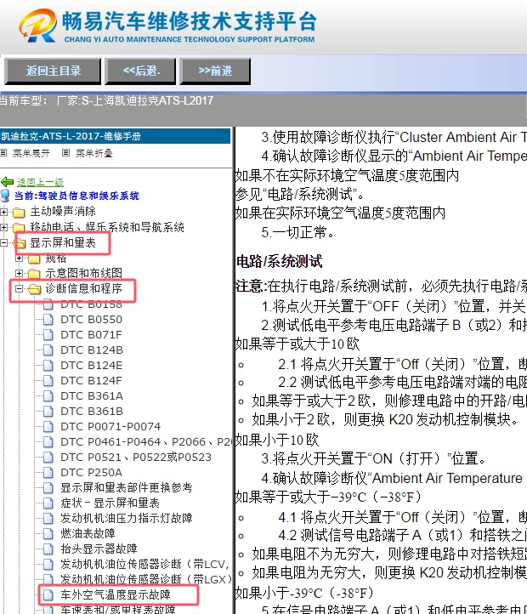Viewport: 527px width, 614px height.
Task: Open 发动机机油位传感器诊断（带LCV document
Action: (x=144, y=564)
